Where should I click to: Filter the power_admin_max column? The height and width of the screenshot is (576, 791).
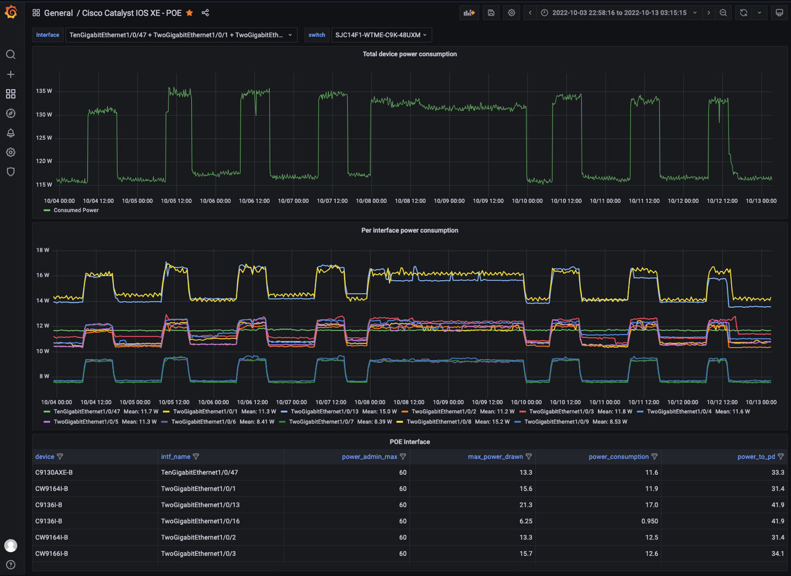click(x=403, y=457)
